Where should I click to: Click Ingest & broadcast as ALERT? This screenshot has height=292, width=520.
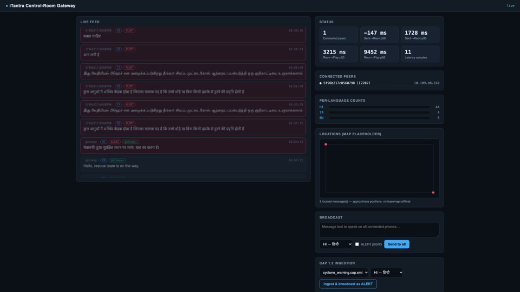(348, 284)
